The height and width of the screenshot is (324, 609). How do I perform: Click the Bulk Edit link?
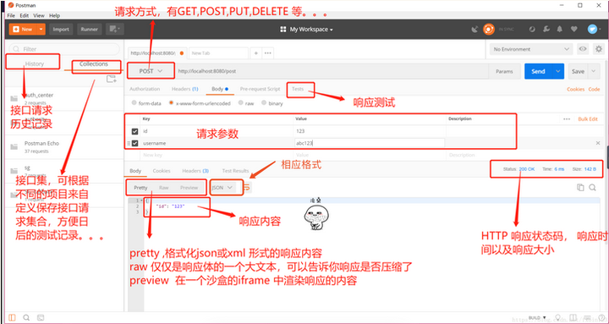(x=588, y=119)
